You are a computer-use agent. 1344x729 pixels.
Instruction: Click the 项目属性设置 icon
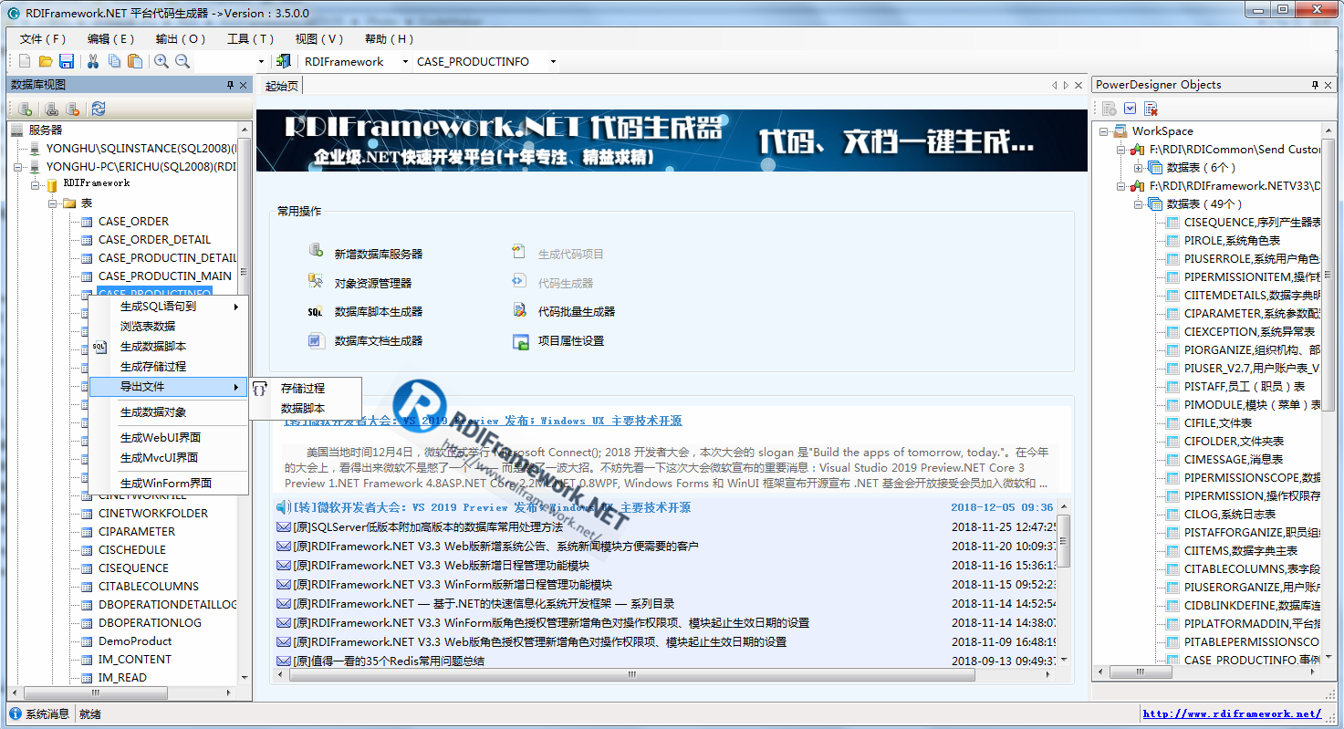tap(520, 341)
